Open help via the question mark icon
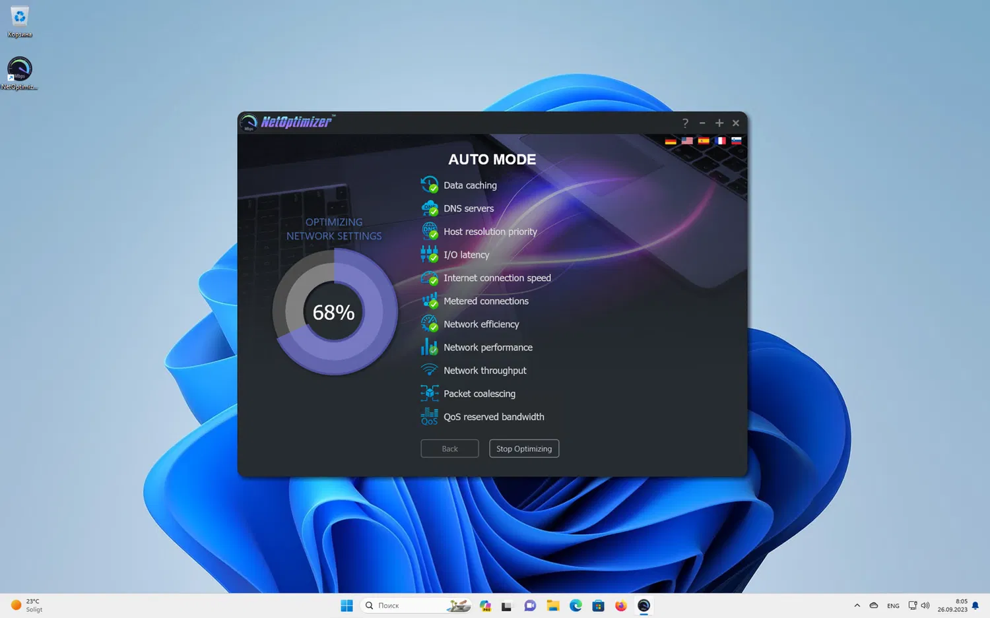The image size is (990, 618). tap(685, 123)
